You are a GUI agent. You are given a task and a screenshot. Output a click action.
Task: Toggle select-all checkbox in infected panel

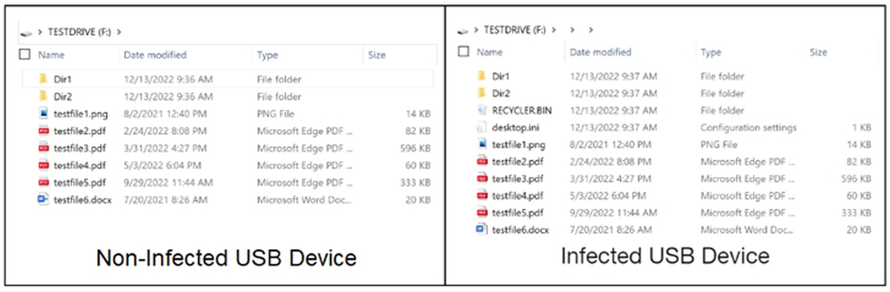pos(464,52)
